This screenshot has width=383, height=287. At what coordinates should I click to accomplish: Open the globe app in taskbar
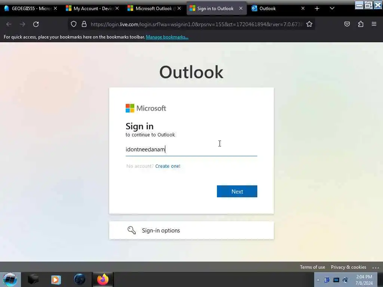[80, 280]
